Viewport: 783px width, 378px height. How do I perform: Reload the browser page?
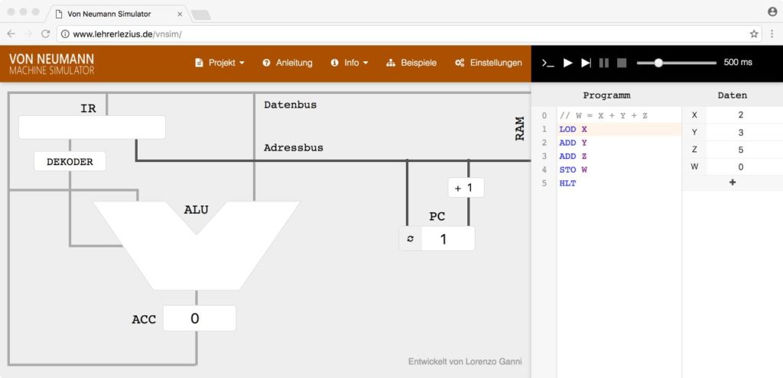(46, 34)
